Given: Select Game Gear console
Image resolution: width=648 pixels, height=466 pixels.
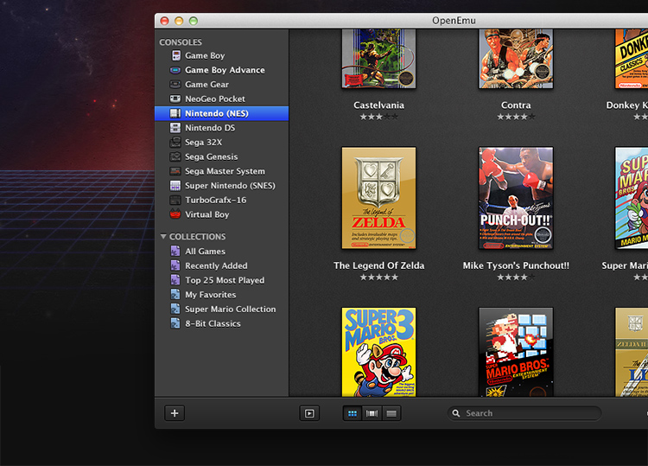Looking at the screenshot, I should pos(221,85).
